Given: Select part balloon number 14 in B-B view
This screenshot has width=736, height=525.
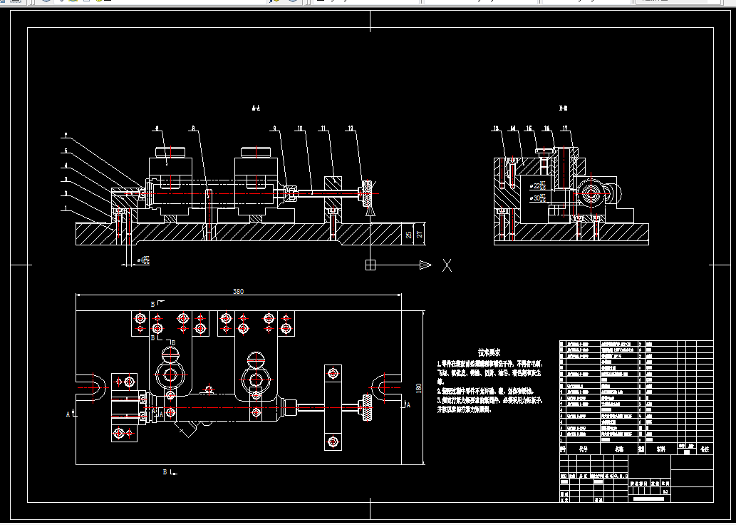Looking at the screenshot, I should click(x=513, y=128).
